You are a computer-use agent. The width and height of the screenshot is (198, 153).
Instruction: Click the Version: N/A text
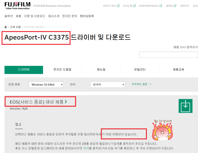point(19,109)
